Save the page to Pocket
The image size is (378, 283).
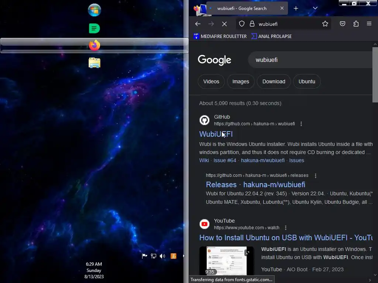pyautogui.click(x=343, y=24)
